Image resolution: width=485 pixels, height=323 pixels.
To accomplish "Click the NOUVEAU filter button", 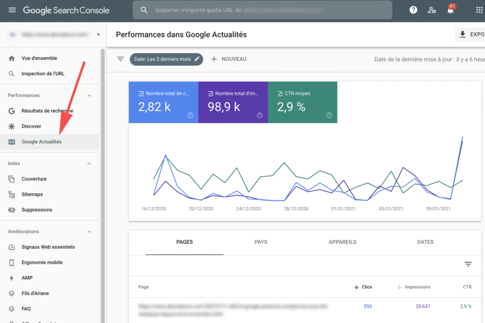I will (229, 59).
